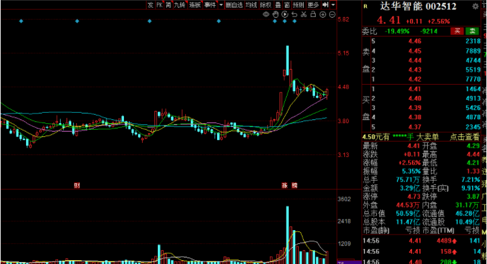
Task: Click price axis label 5.82
Action: click(x=344, y=20)
